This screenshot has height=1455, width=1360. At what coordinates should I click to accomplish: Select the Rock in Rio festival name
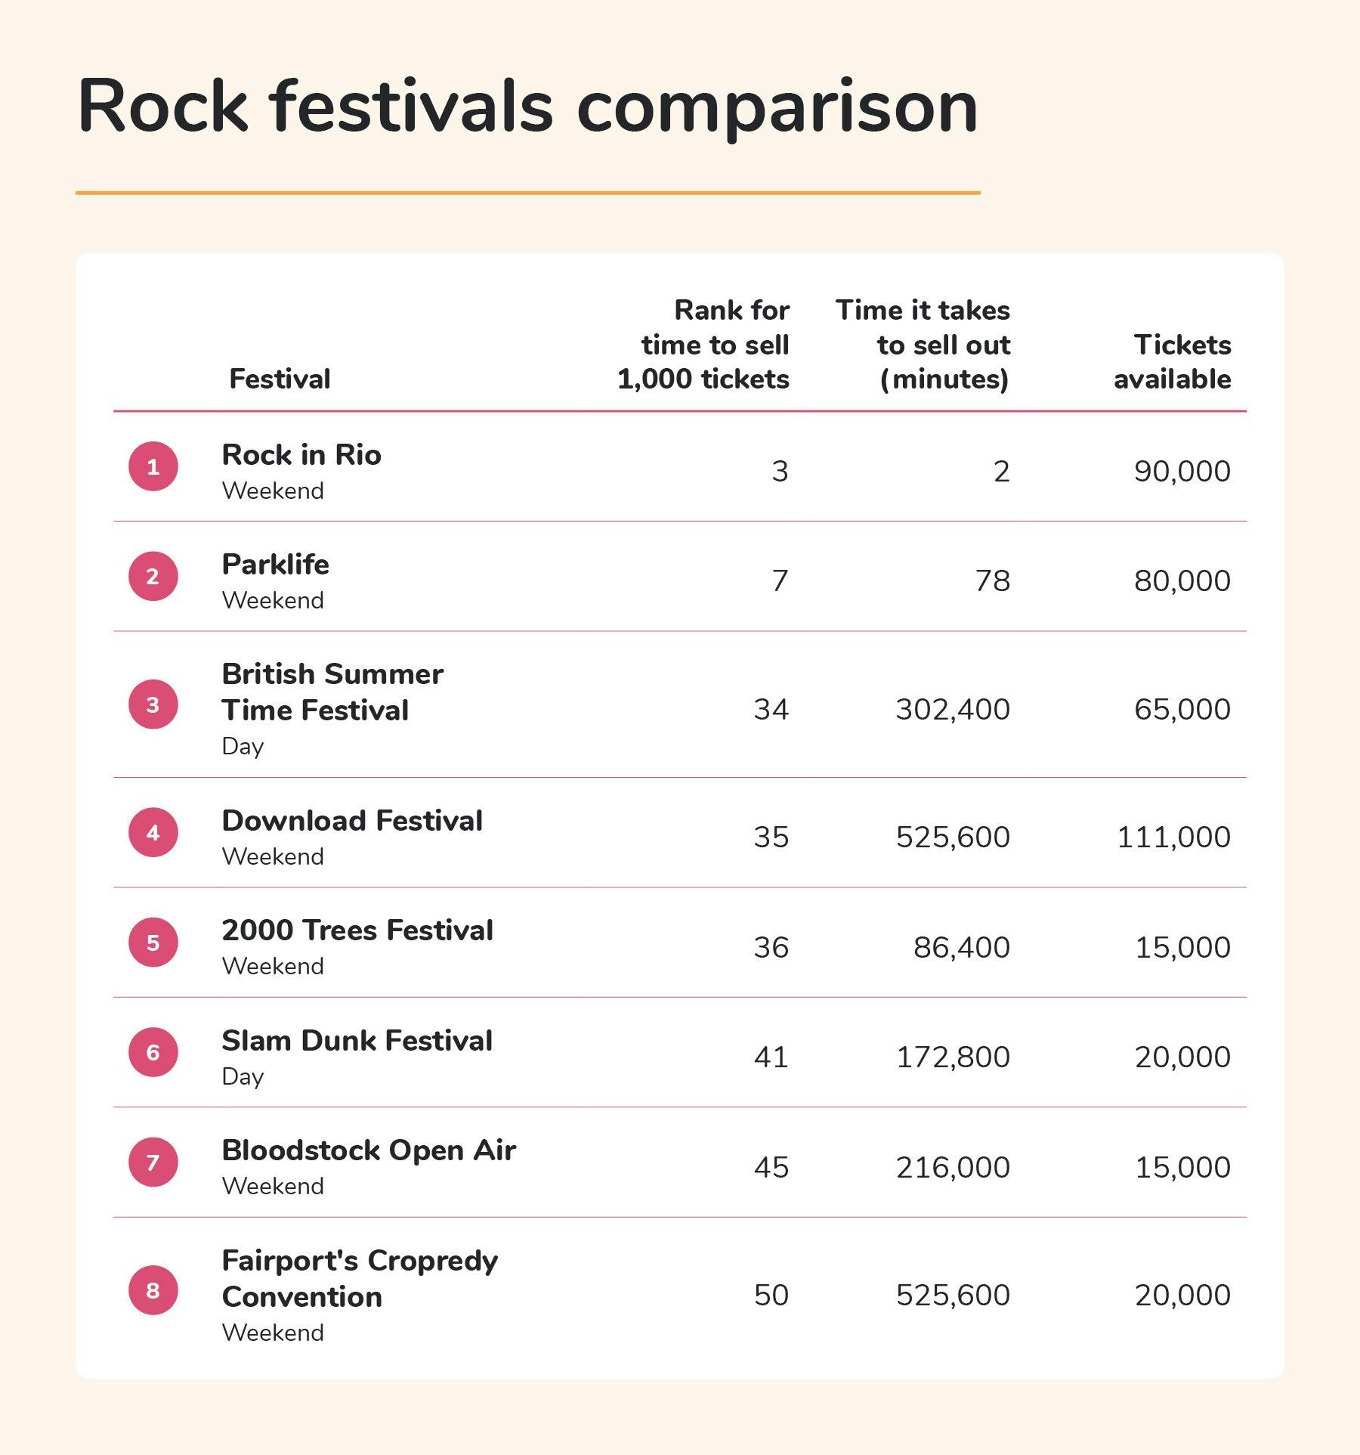point(301,455)
